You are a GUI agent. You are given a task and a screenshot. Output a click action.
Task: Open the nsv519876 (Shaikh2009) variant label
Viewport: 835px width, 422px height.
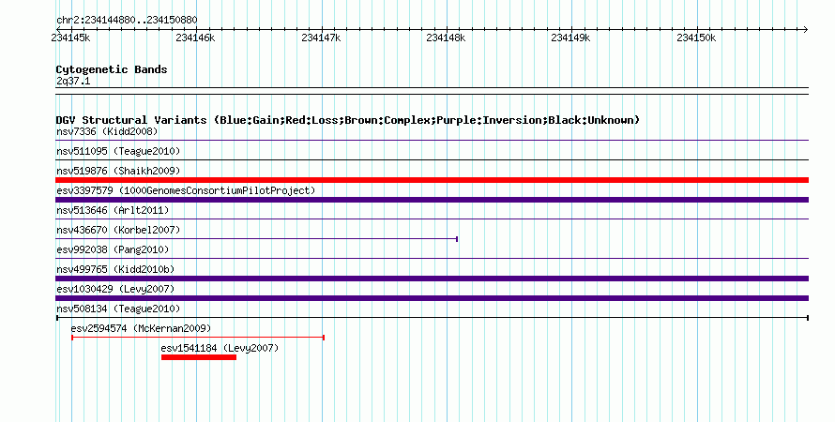pos(118,171)
